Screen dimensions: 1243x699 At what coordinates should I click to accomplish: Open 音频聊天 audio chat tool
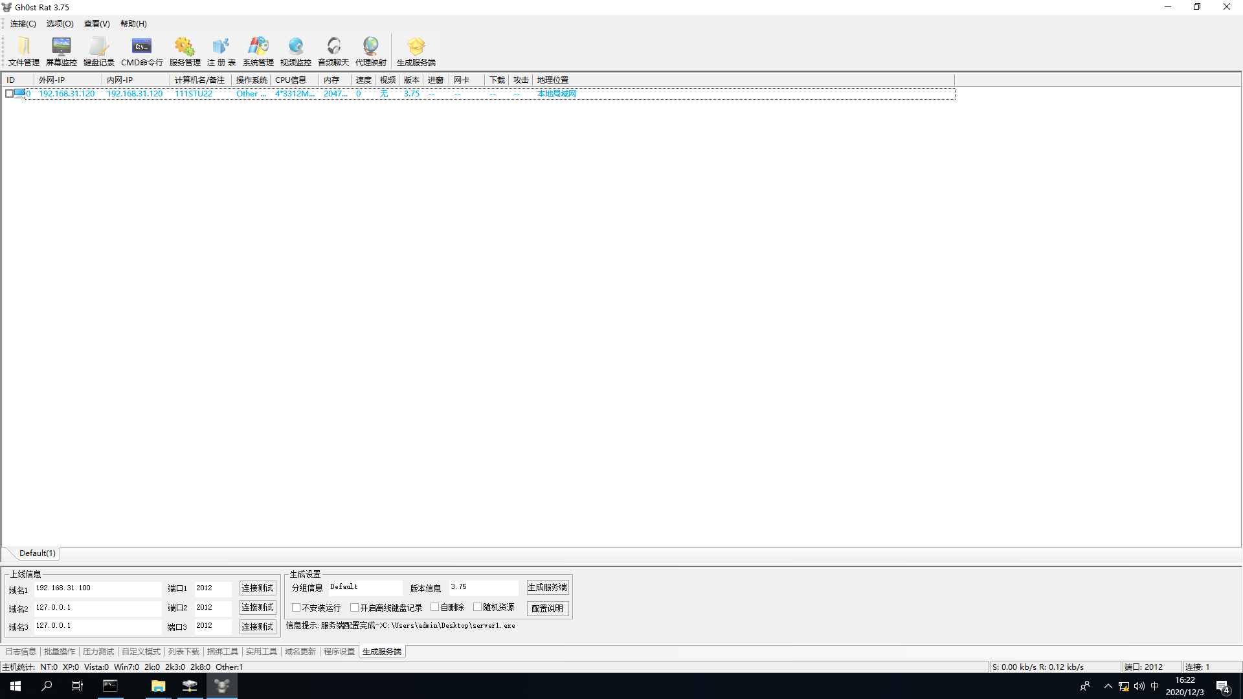(333, 51)
